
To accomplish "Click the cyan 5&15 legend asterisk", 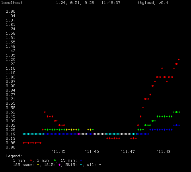I will tap(81, 165).
